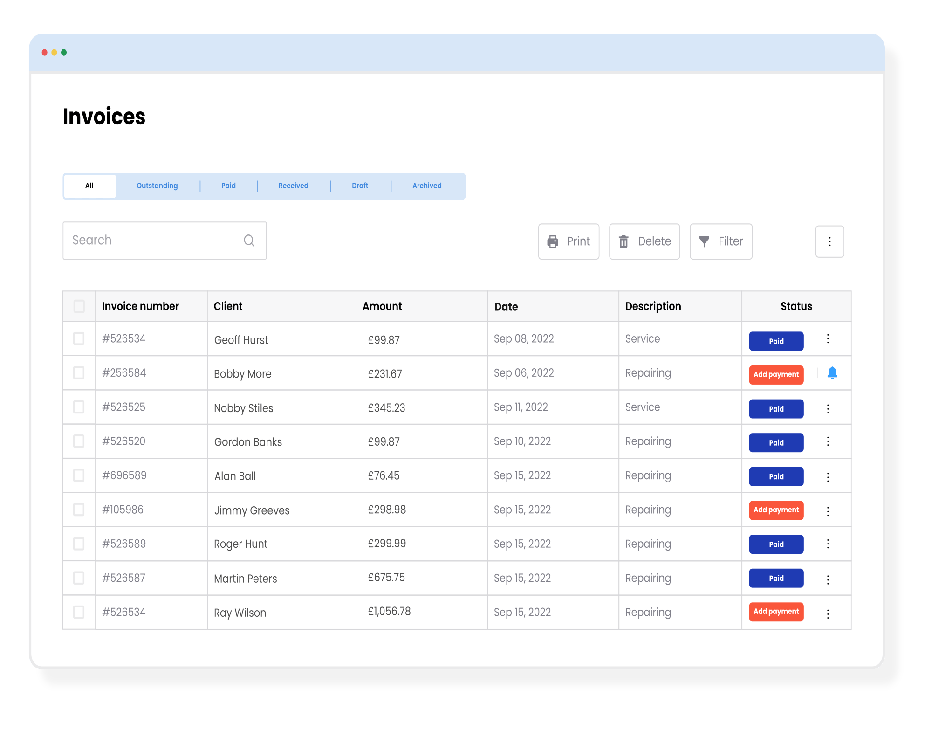Open row options for Jimmy Greeves invoice
Screen dimensions: 932x751
(828, 511)
